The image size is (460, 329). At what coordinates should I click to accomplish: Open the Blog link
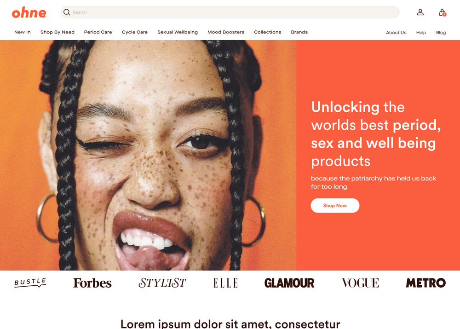click(x=441, y=33)
